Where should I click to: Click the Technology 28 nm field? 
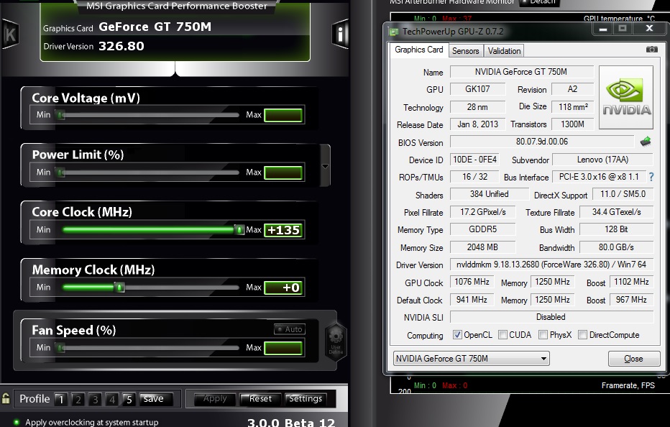(477, 107)
